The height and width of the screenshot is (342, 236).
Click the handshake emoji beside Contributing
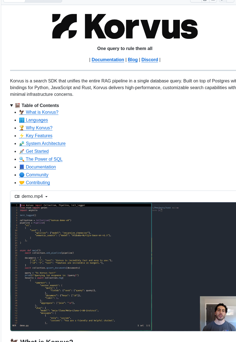point(22,182)
